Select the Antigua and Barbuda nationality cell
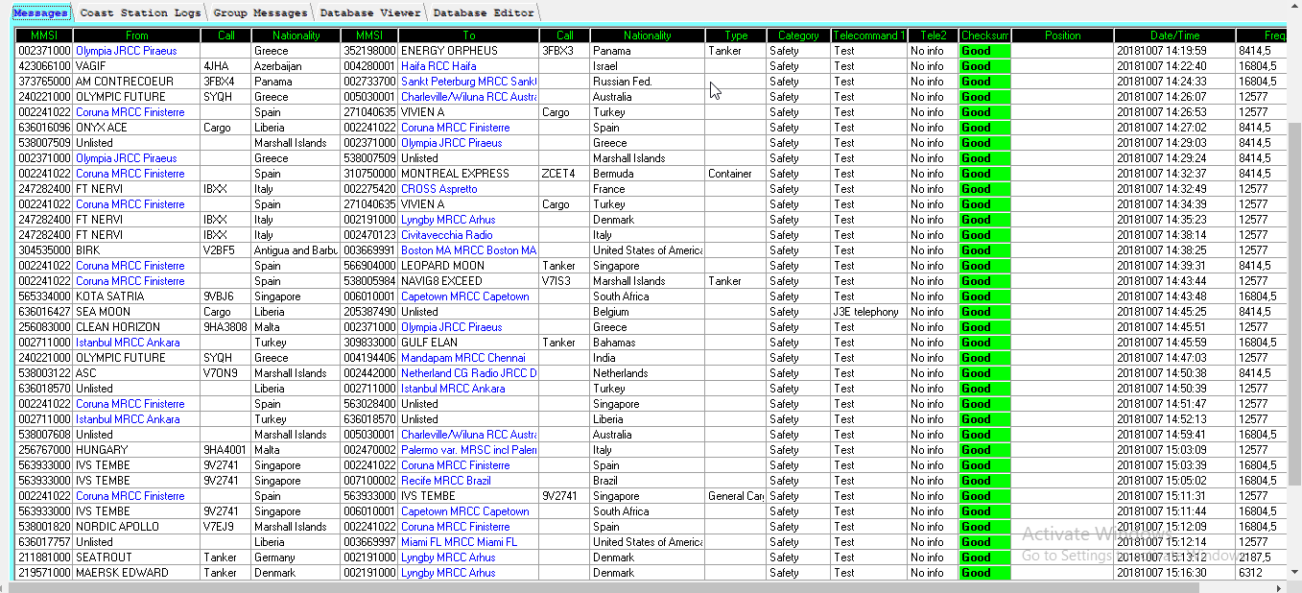The height and width of the screenshot is (593, 1302). click(x=296, y=250)
